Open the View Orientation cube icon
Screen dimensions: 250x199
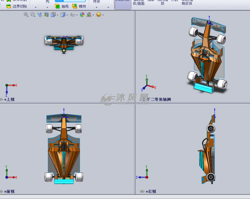(x=53, y=15)
